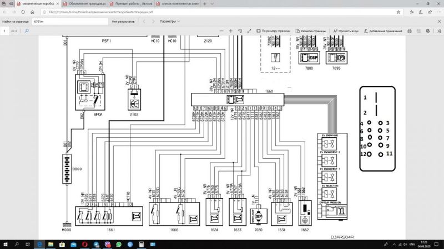
Task: Open the browser home page
Action: tap(32, 12)
